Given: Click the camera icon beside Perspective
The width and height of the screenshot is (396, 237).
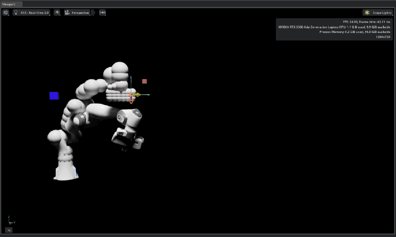Looking at the screenshot, I should click(x=67, y=13).
